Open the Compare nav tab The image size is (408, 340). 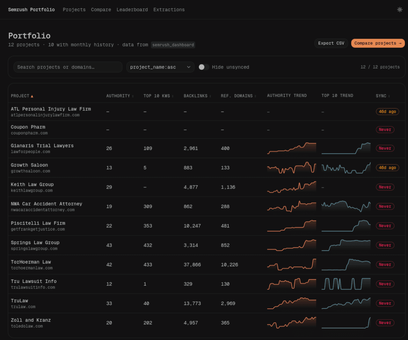coord(101,10)
